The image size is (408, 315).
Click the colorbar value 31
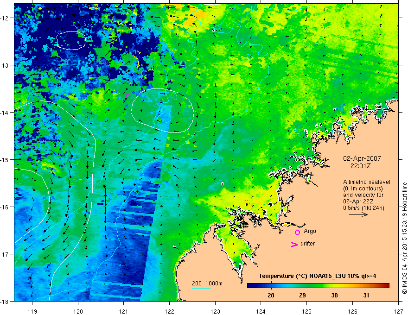point(366,295)
